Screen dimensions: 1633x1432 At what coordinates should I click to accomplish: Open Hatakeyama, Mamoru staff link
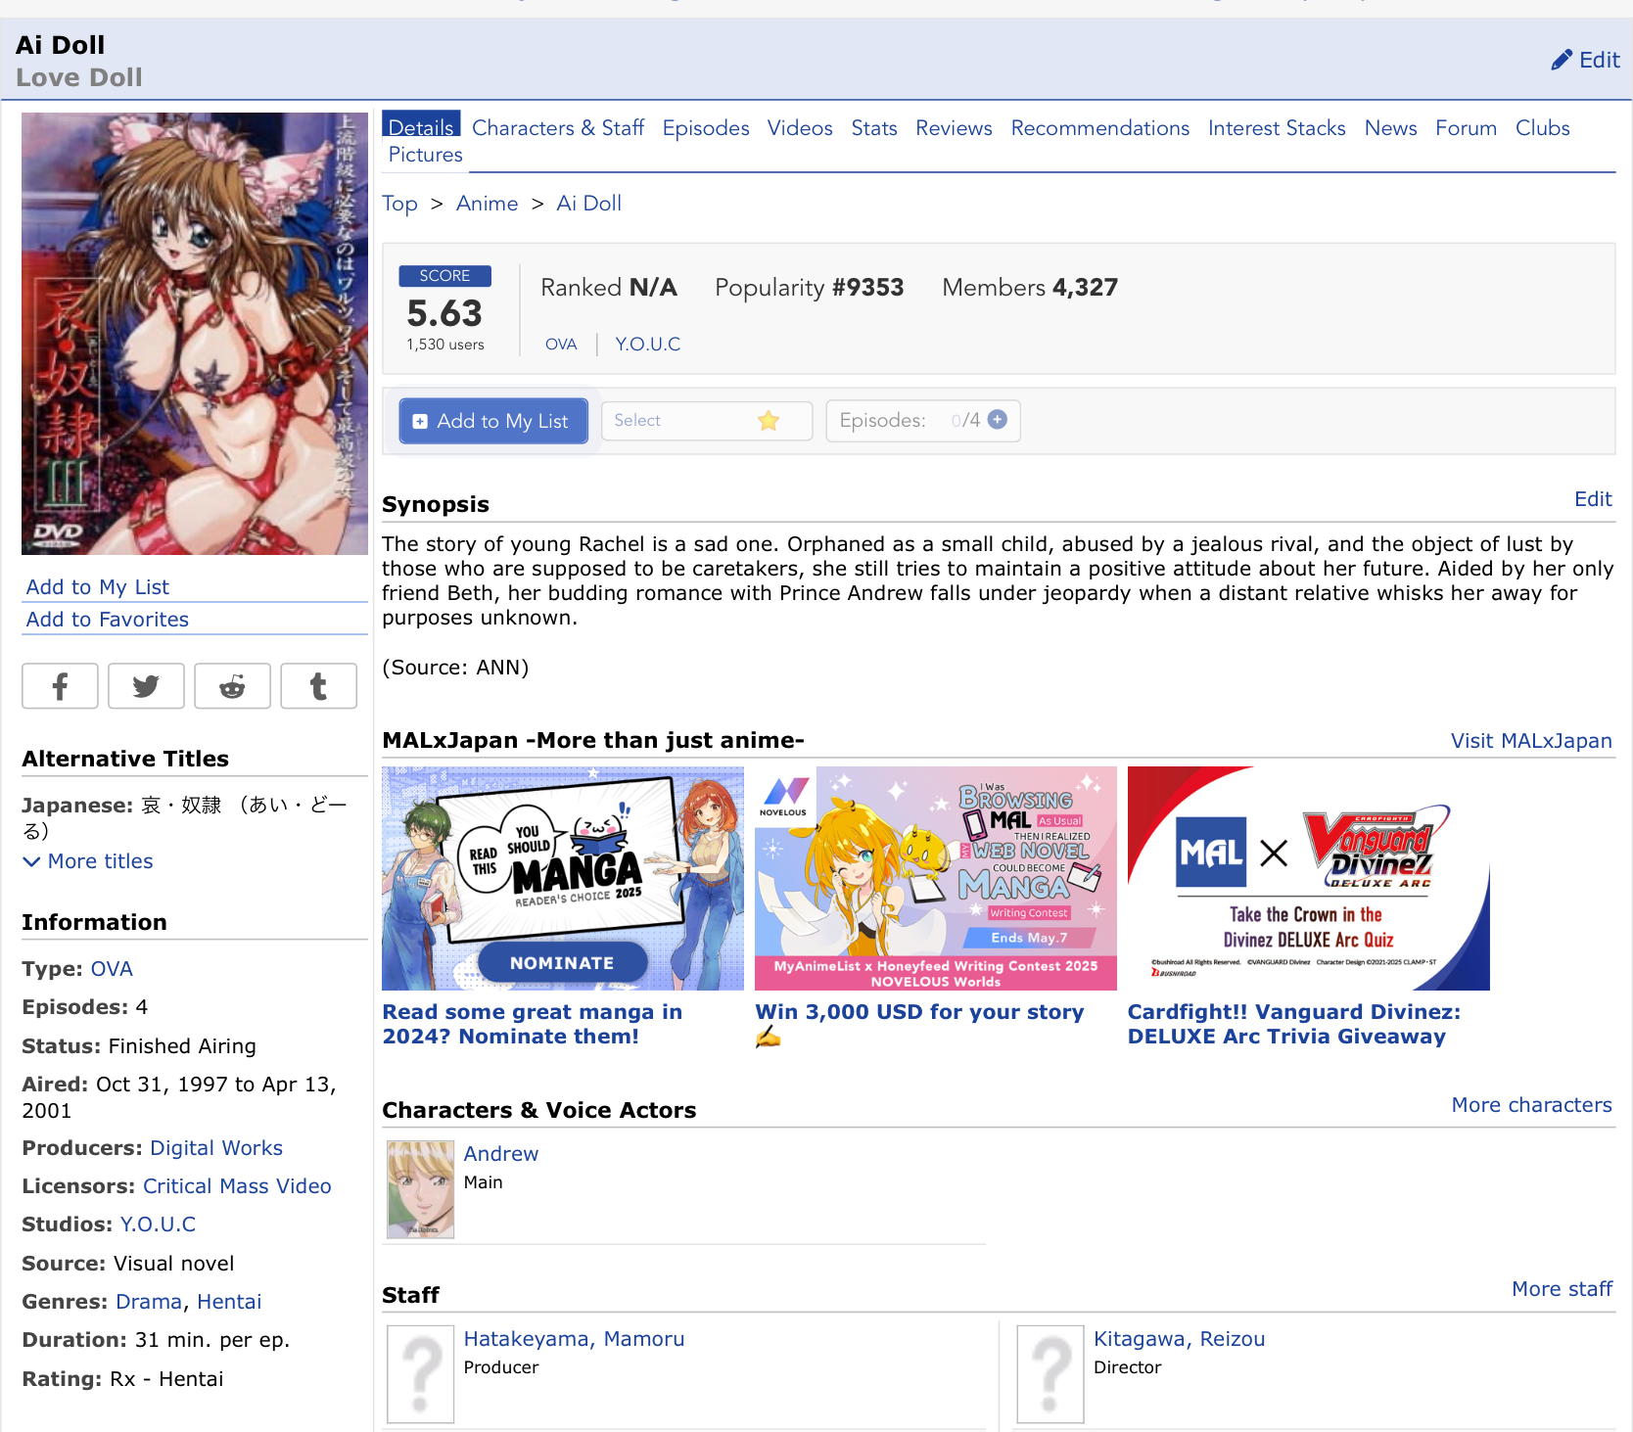pos(574,1339)
